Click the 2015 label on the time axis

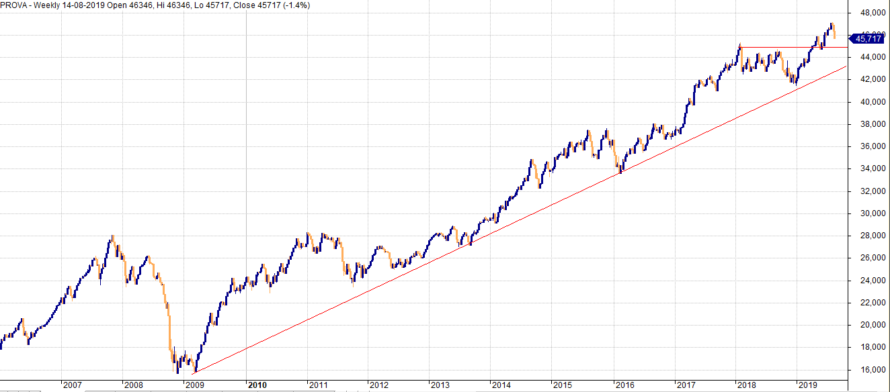point(563,385)
